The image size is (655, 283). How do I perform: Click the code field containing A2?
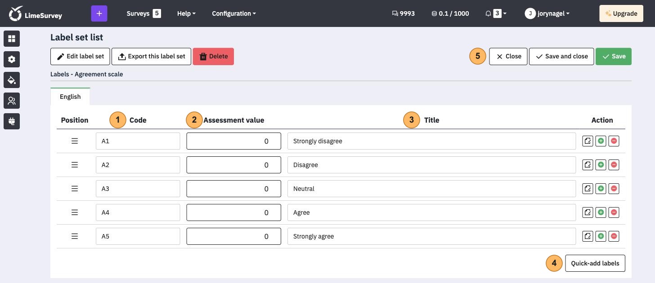pyautogui.click(x=138, y=165)
